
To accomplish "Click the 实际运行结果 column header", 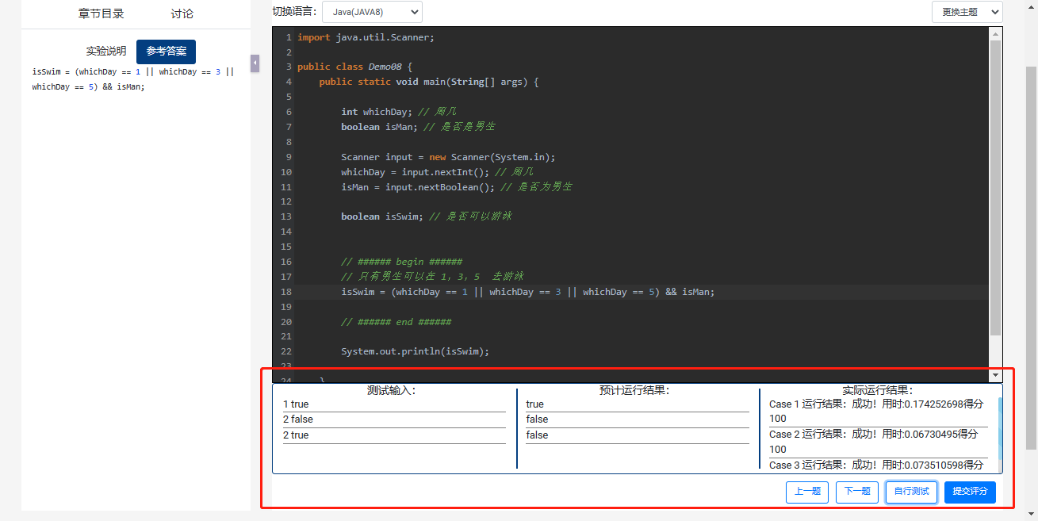I will [878, 390].
